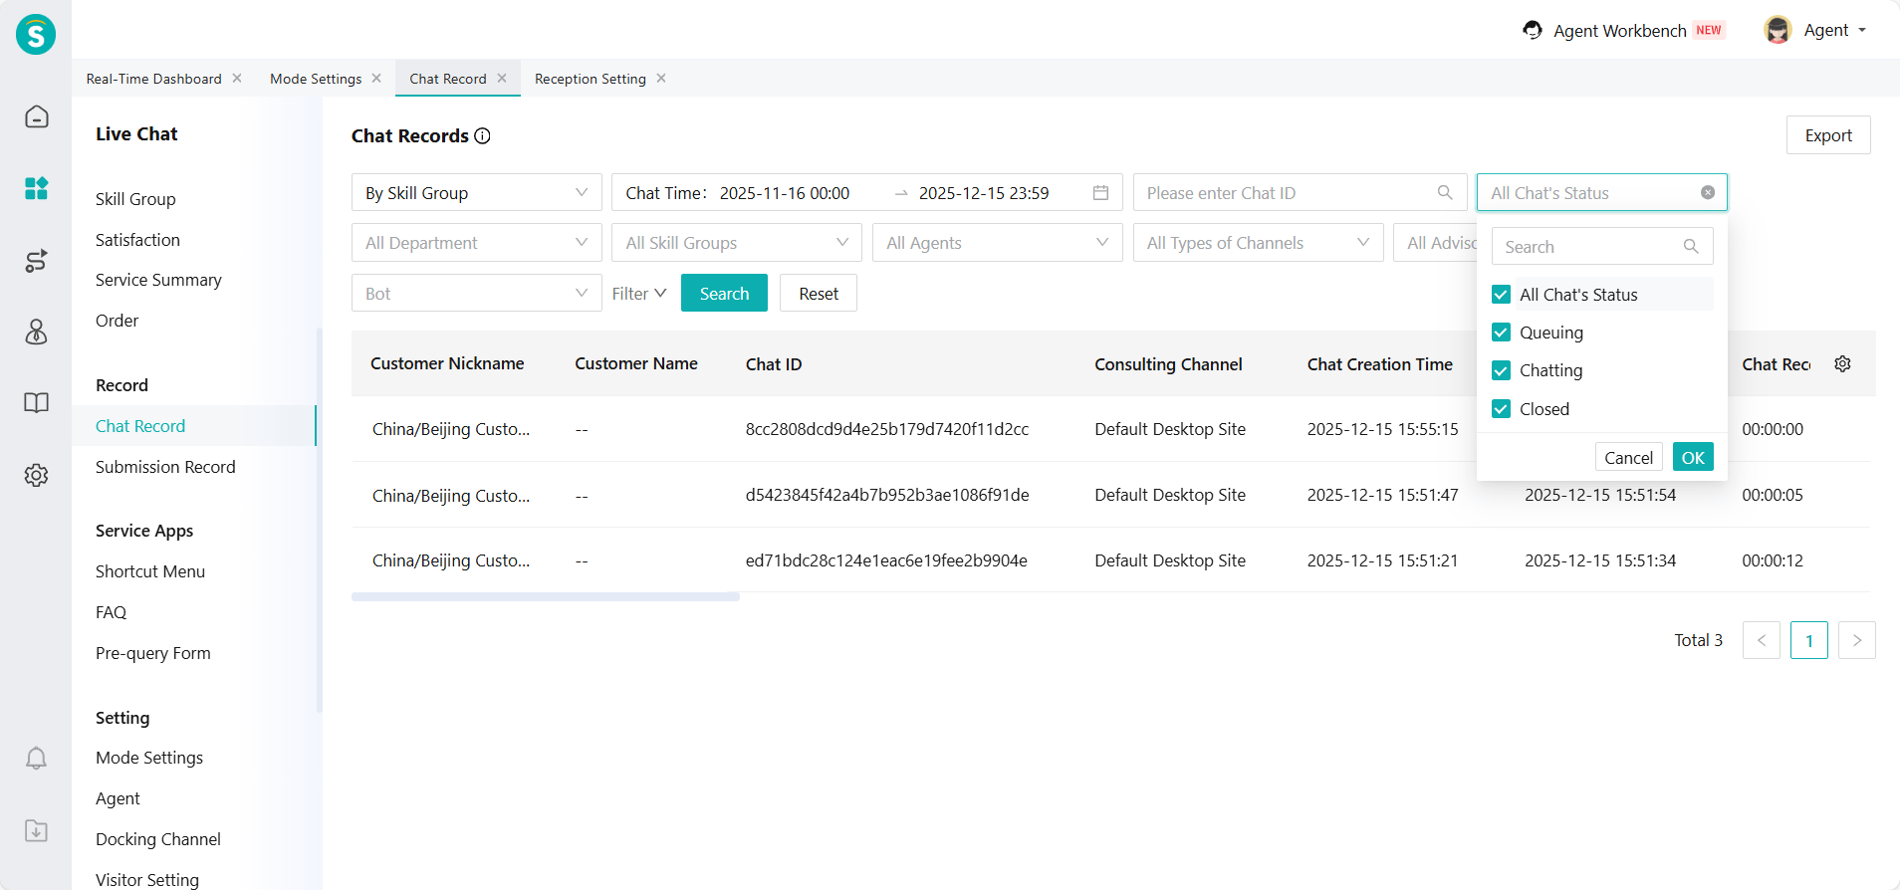Image resolution: width=1900 pixels, height=890 pixels.
Task: Click the table column settings gear
Action: coord(1842,364)
